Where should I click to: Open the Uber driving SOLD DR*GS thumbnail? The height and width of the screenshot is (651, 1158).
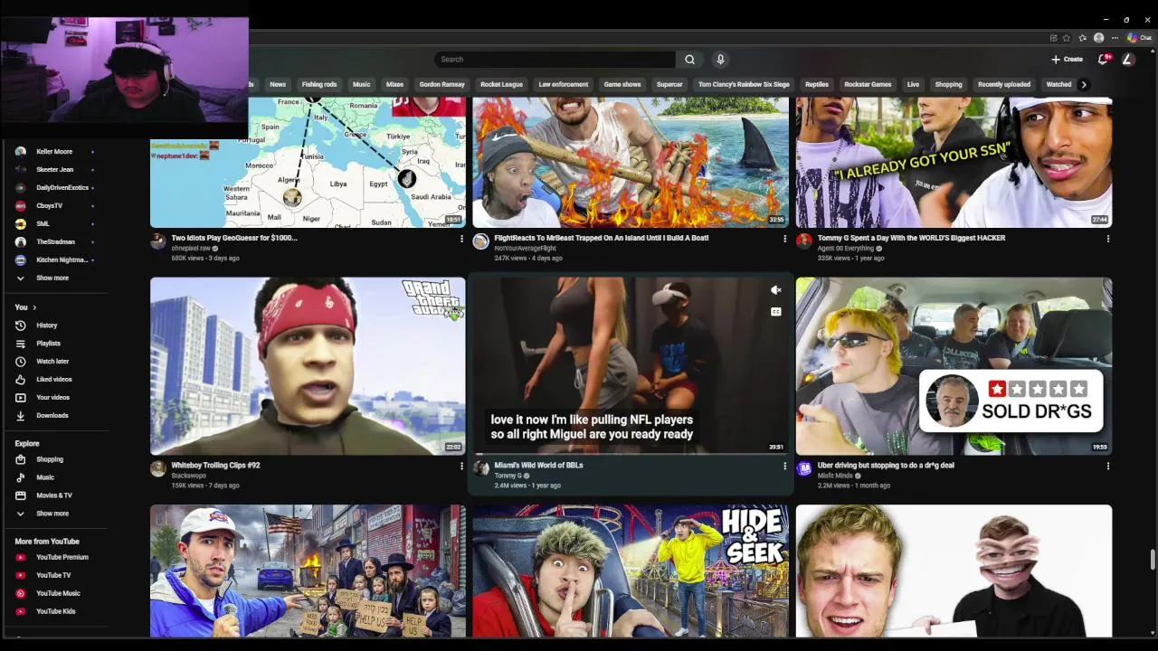click(x=954, y=366)
